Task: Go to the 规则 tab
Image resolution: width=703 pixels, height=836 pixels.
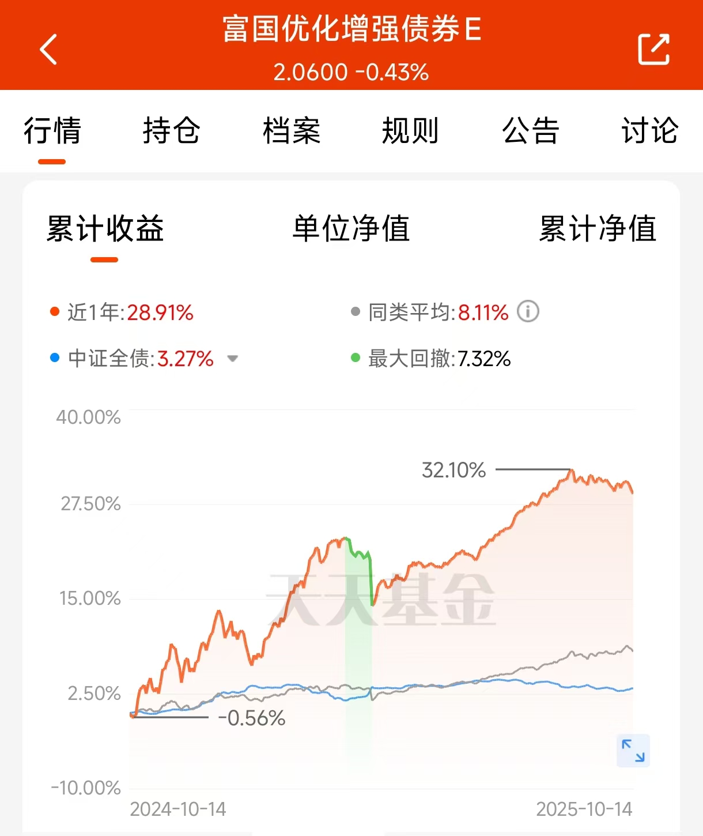Action: click(410, 130)
